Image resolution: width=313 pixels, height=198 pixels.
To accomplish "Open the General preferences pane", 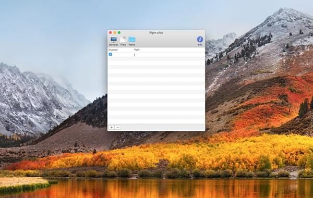I will click(114, 41).
